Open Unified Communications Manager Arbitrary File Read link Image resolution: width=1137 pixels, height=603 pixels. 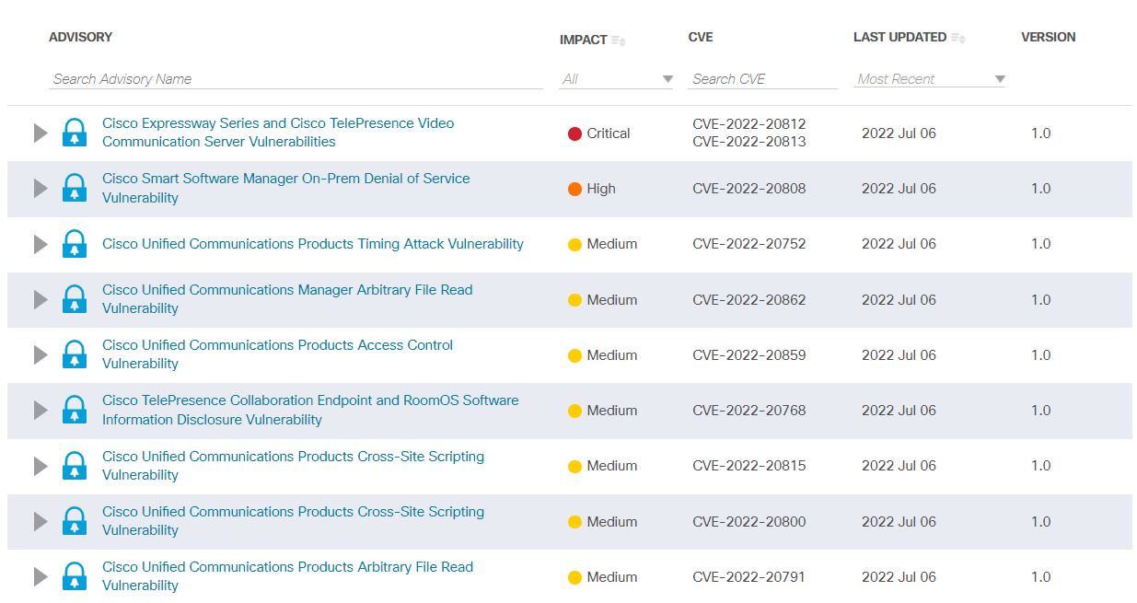287,299
